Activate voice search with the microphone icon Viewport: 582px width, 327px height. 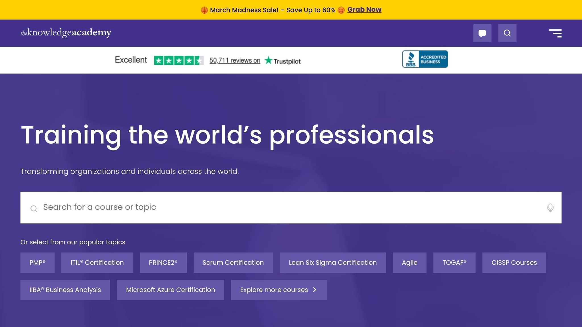550,207
